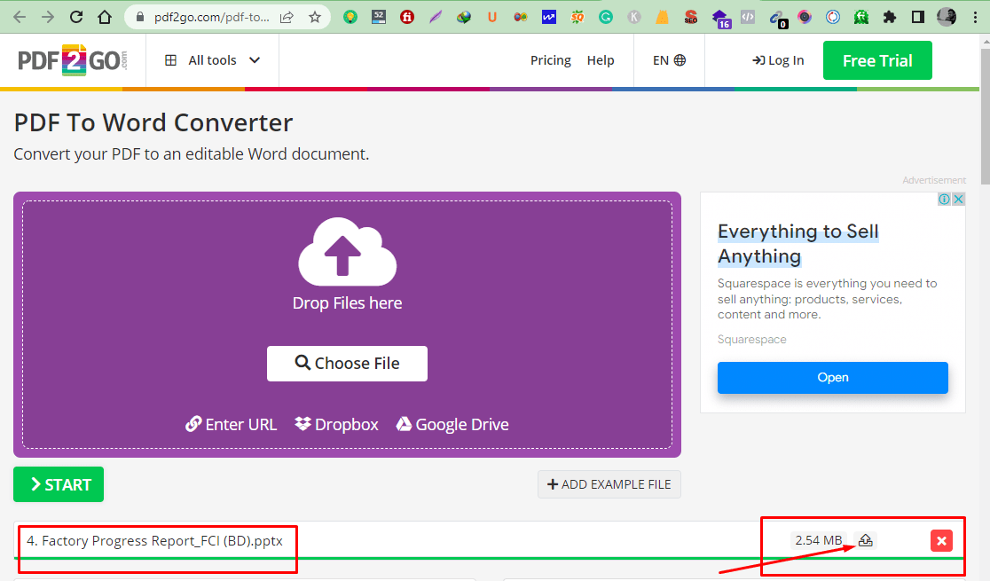Select the Google Drive upload icon
The height and width of the screenshot is (581, 990).
point(404,424)
